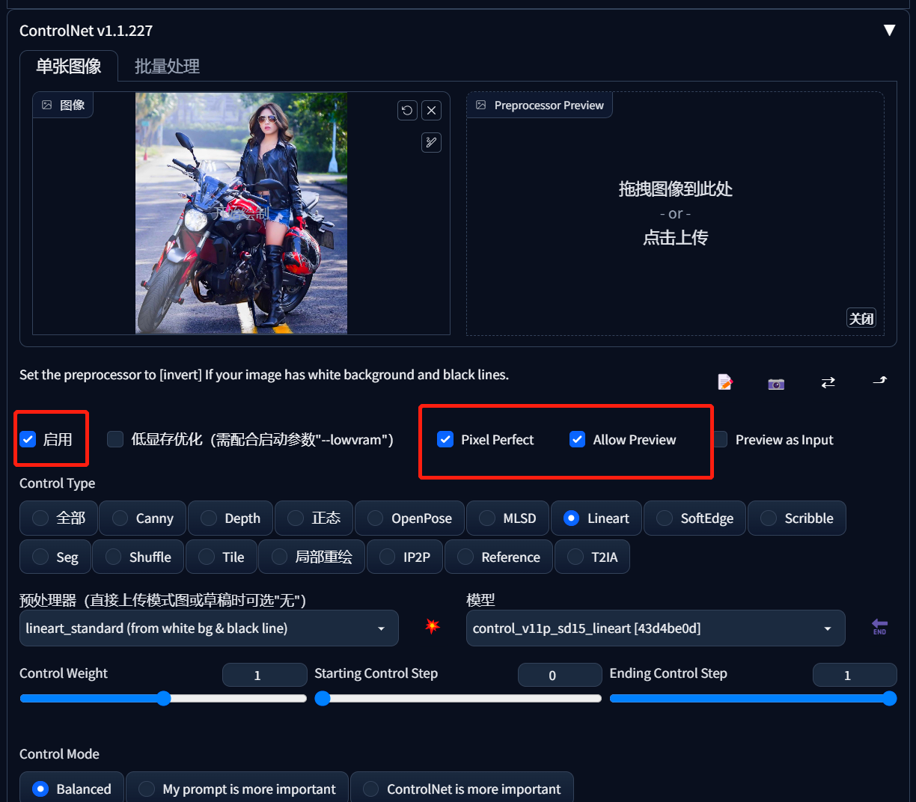The height and width of the screenshot is (802, 916).
Task: Select the Canny control type
Action: point(142,518)
